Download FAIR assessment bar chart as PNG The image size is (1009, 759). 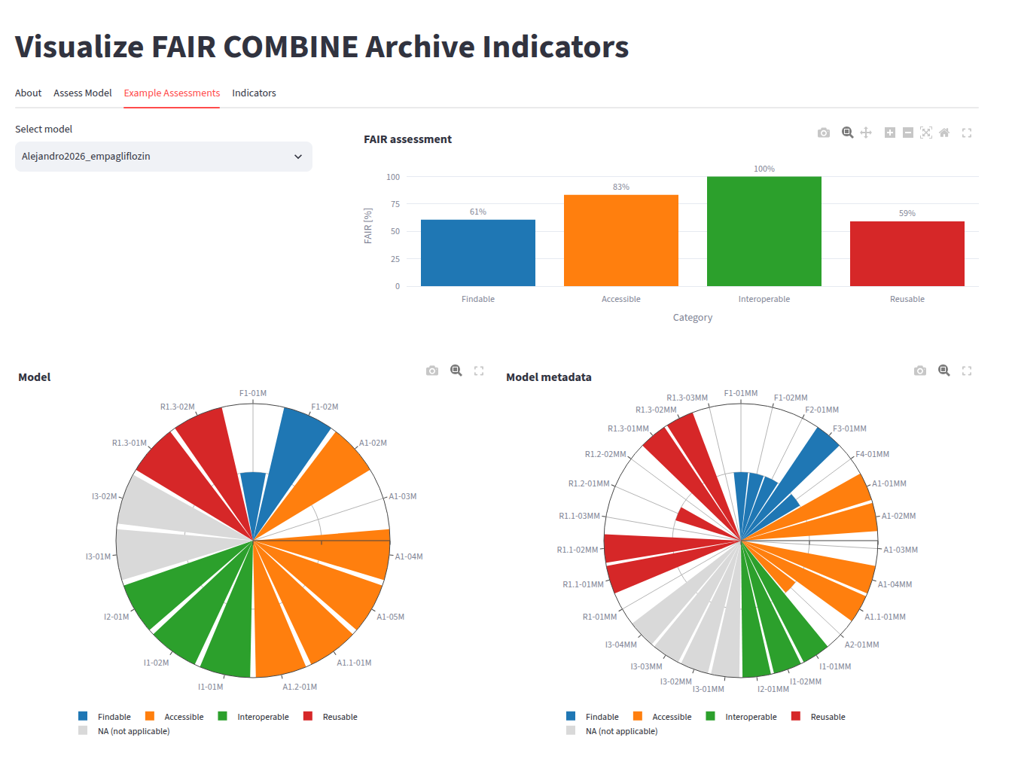(824, 133)
